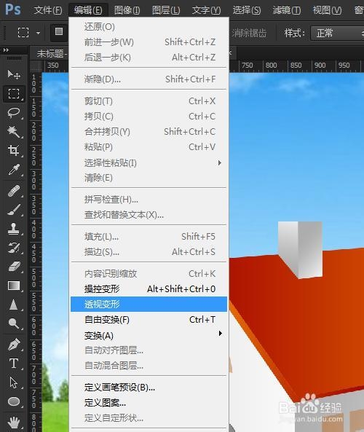Screen dimensions: 364x432
Task: Select the Eyedropper tool
Action: pos(14,170)
